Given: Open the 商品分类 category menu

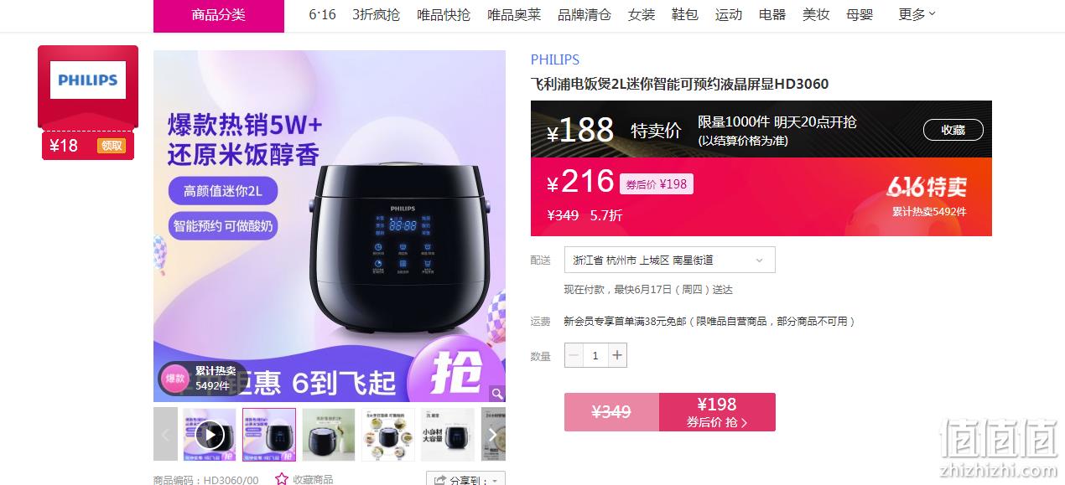Looking at the screenshot, I should tap(218, 15).
